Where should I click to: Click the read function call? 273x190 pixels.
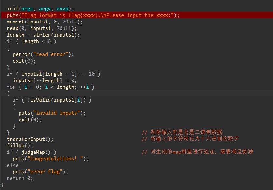tap(13, 28)
